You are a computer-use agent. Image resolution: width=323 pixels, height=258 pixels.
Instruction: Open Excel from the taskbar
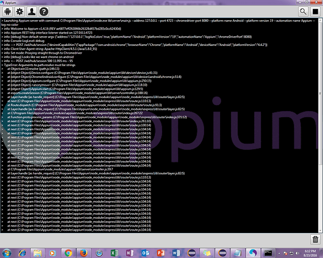(115, 253)
